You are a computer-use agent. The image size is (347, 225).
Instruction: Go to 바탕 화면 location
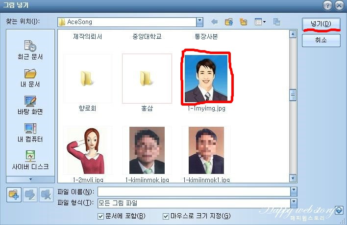(30, 106)
